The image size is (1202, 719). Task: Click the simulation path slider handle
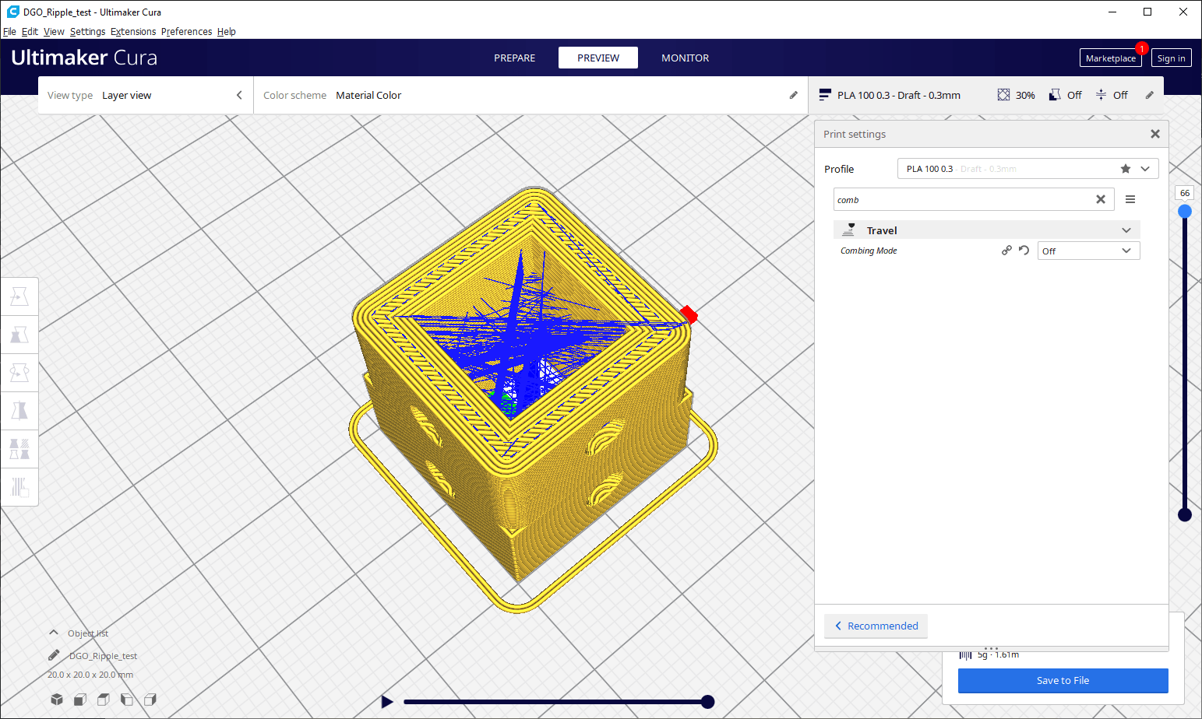pyautogui.click(x=707, y=702)
